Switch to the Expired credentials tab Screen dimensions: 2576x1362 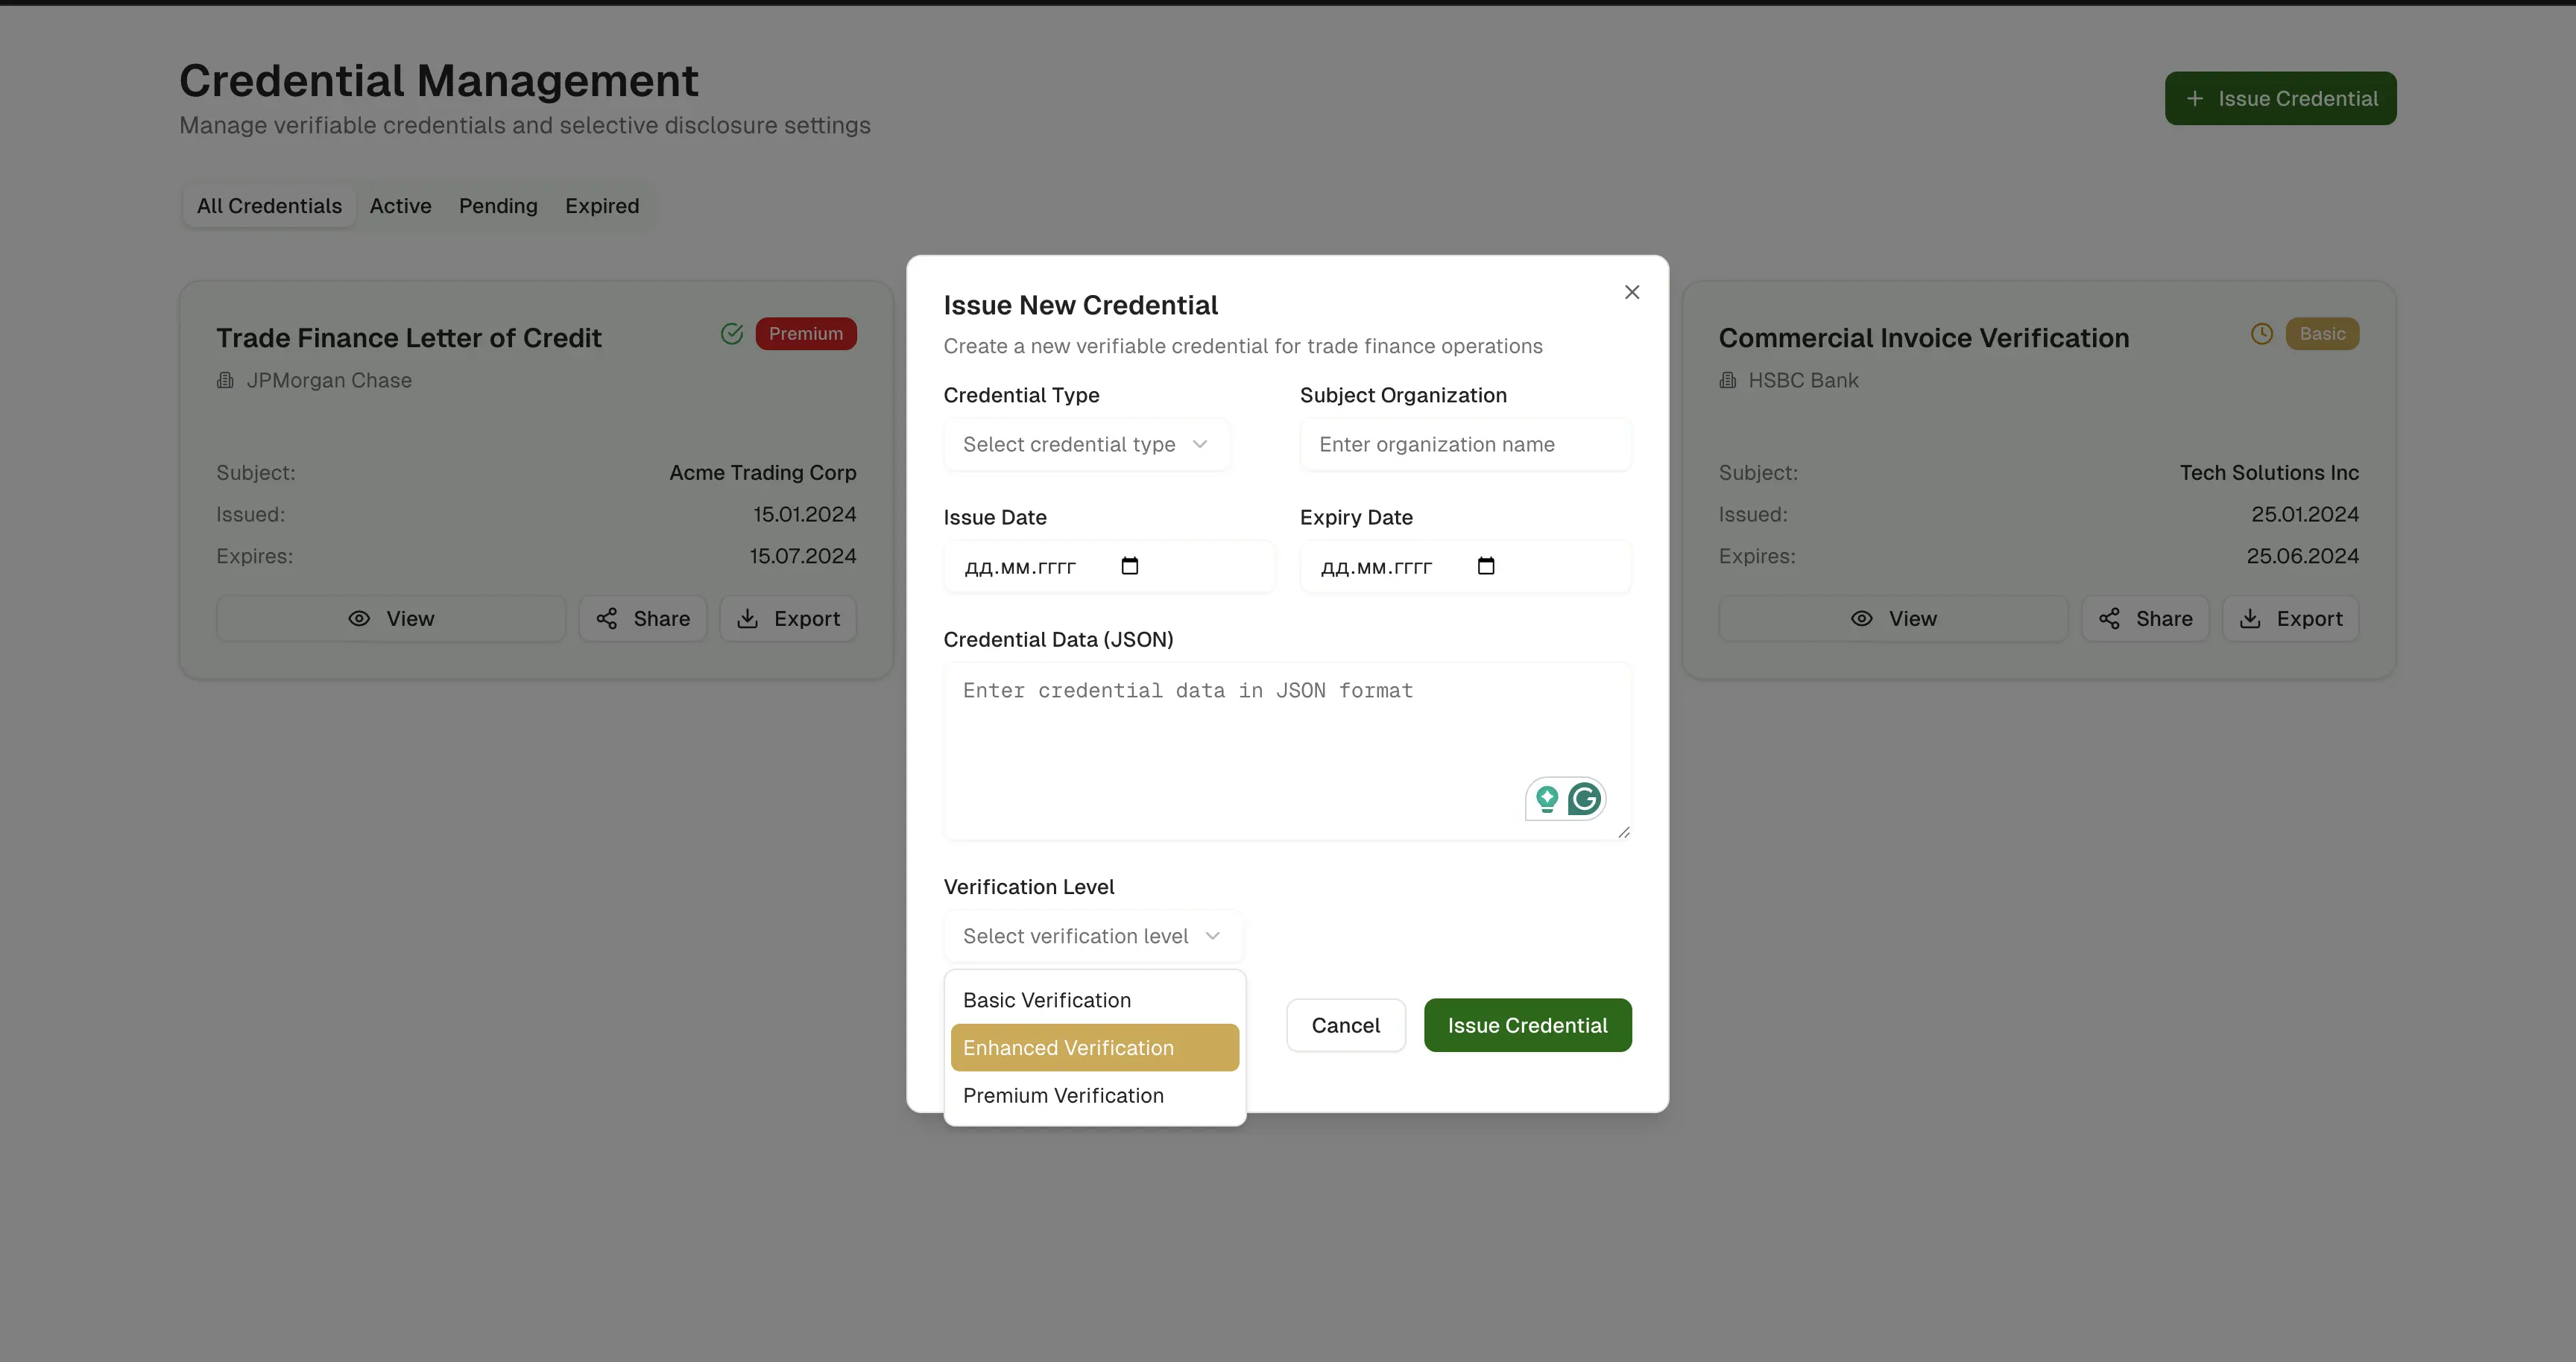tap(601, 205)
